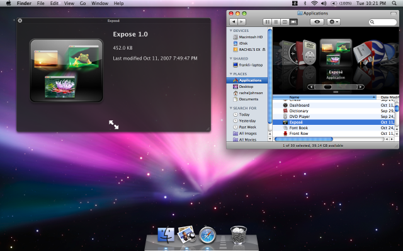Viewport: 403px width, 251px height.
Task: Click the Exposé preview image in Quick Look
Action: pos(66,70)
